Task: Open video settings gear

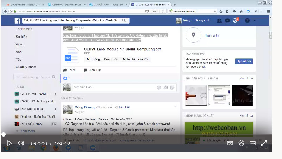Action: (241, 143)
